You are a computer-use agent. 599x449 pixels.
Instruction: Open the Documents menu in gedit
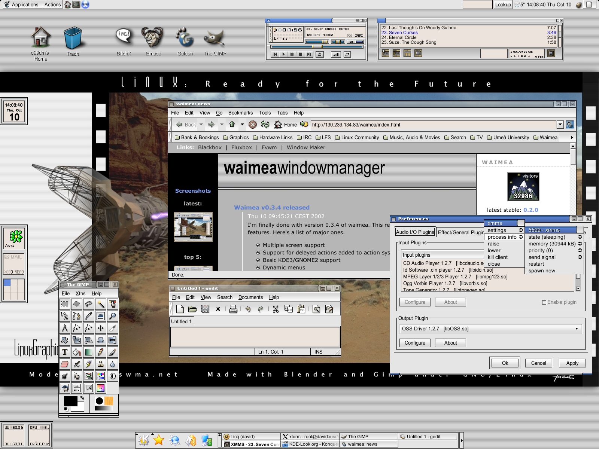[x=250, y=297]
